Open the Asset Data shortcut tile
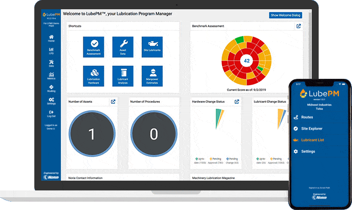Image resolution: width=352 pixels, height=210 pixels. (123, 47)
